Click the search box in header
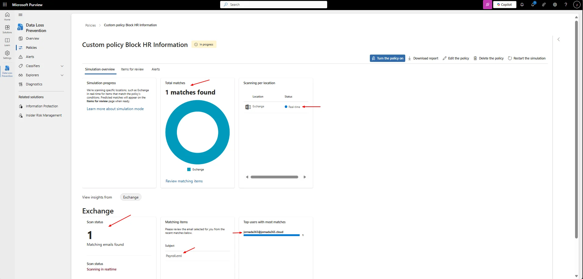583x279 pixels. pyautogui.click(x=274, y=5)
